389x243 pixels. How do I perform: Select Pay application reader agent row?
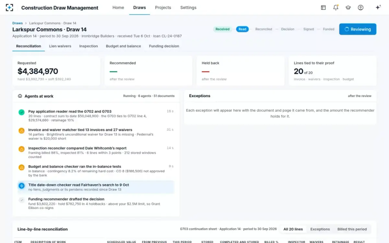(96, 116)
